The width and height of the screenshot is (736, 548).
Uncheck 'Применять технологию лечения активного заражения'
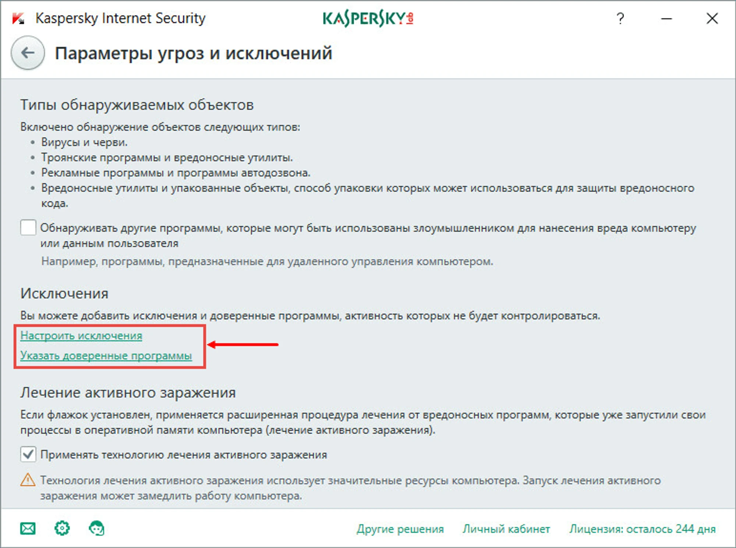(x=28, y=454)
